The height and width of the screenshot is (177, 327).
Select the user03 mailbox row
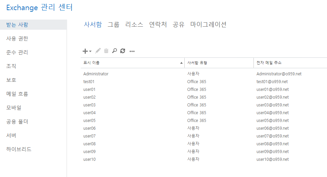point(204,105)
